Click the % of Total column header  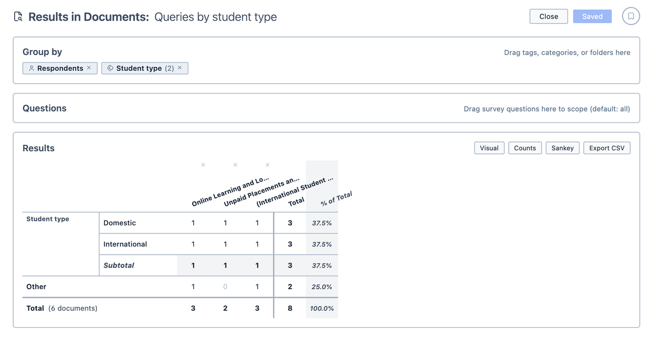click(x=336, y=199)
